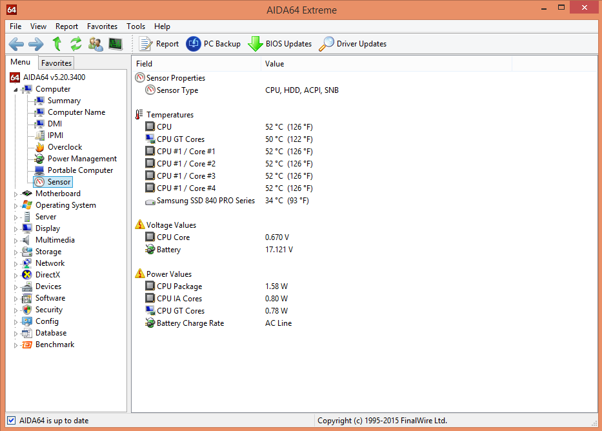Open the Tools menu
The image size is (602, 431).
(x=136, y=26)
